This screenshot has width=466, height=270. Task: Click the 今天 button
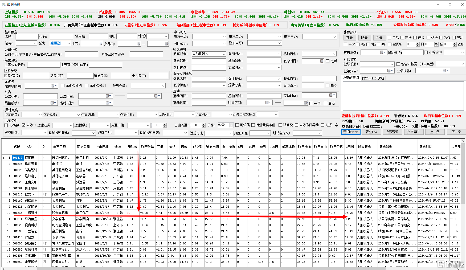click(x=379, y=38)
